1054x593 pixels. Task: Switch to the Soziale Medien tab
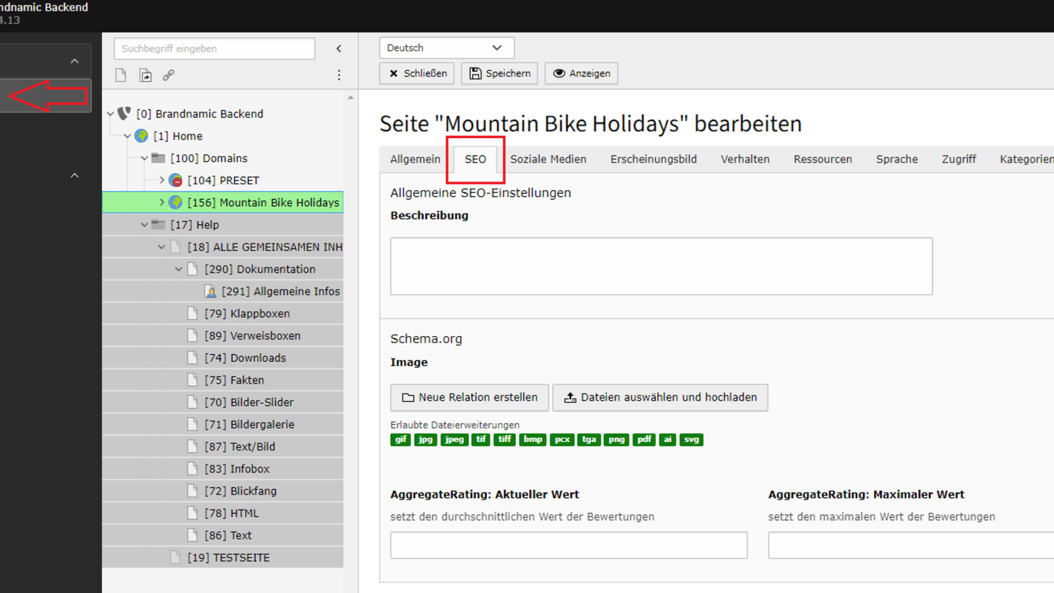pyautogui.click(x=548, y=159)
